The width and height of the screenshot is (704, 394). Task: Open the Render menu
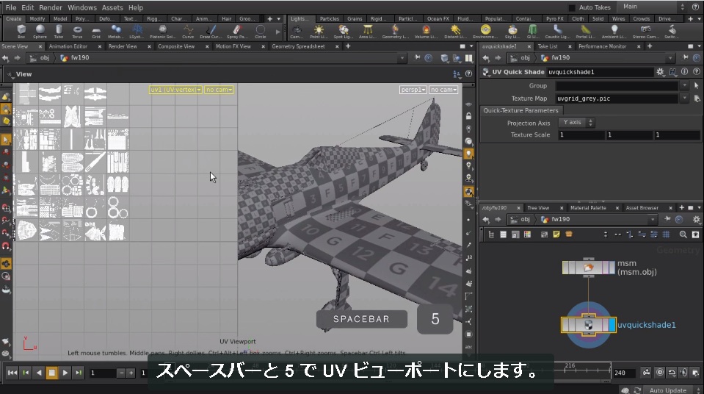50,7
